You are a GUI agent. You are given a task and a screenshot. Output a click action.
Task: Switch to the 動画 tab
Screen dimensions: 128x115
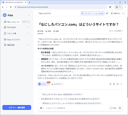tap(56, 31)
